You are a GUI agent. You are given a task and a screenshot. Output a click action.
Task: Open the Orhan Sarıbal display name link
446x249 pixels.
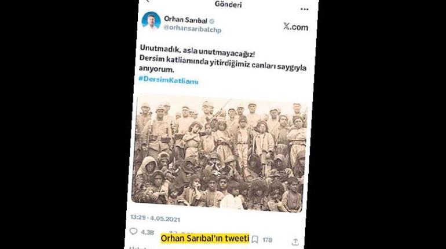[x=185, y=20]
